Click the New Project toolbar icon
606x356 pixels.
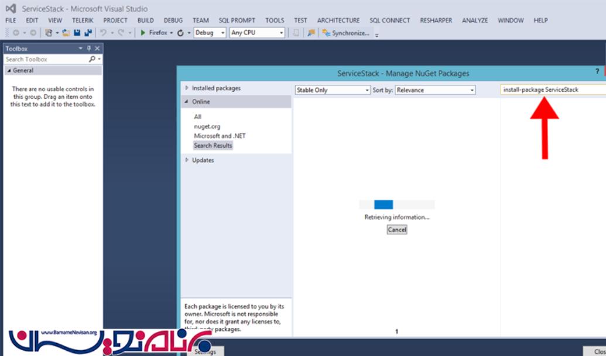point(49,33)
